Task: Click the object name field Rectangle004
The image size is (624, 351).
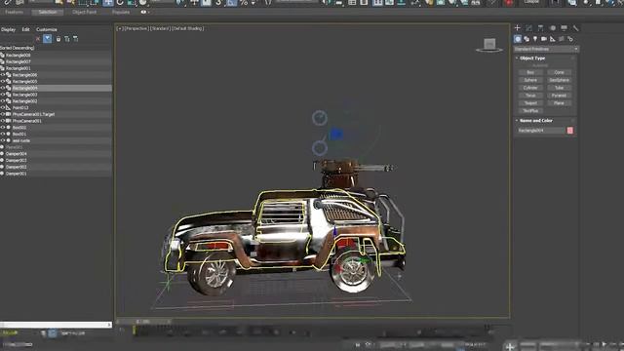Action: coord(541,131)
